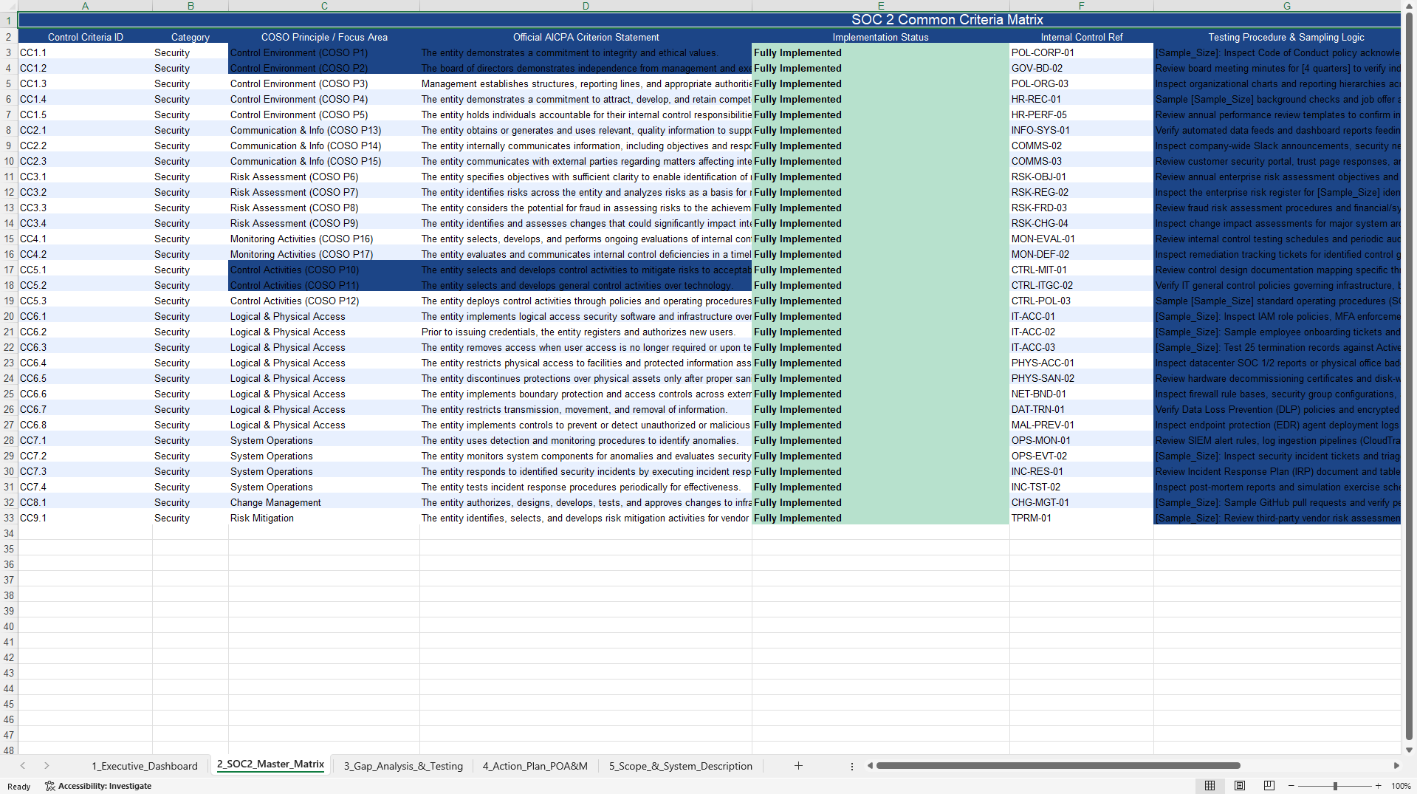Select Change Management focus area cell
The image size is (1417, 794).
click(x=324, y=502)
